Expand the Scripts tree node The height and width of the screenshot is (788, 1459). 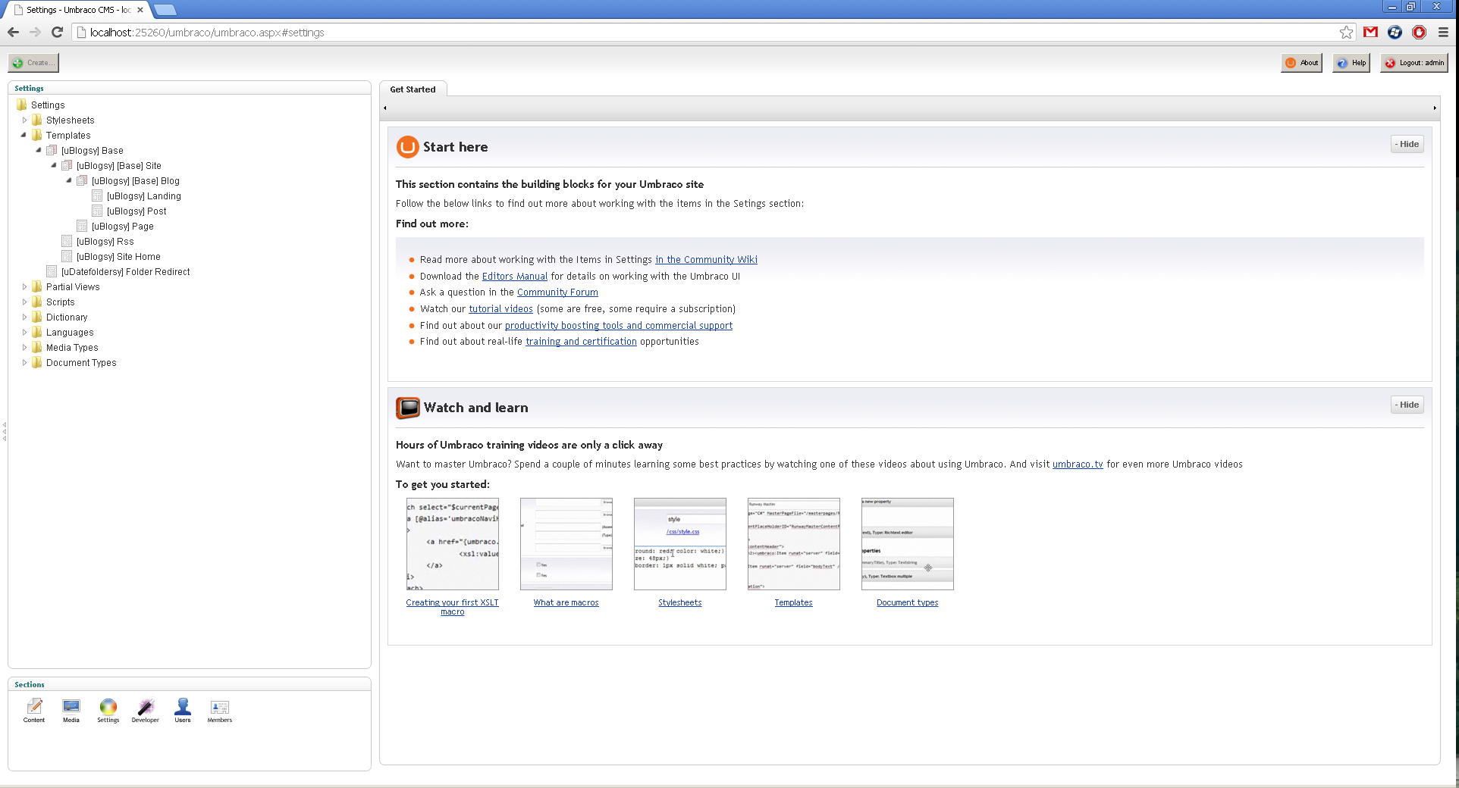[24, 302]
